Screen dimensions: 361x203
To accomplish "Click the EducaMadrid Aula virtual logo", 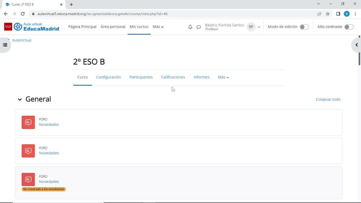I will click(32, 27).
